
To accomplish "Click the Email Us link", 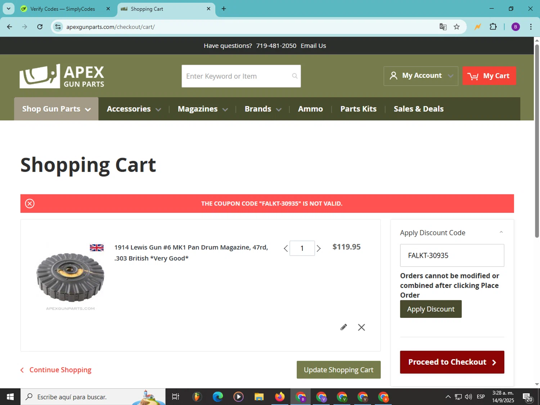I will pyautogui.click(x=313, y=46).
